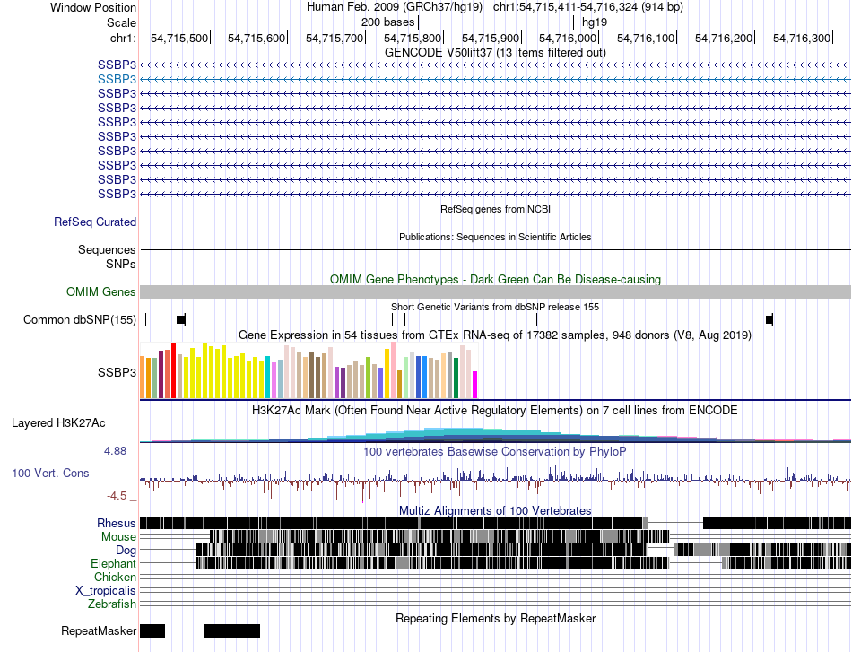Click the SSBP3 label beside GTEx expression bars
Screen dimensions: 852x652
point(117,373)
